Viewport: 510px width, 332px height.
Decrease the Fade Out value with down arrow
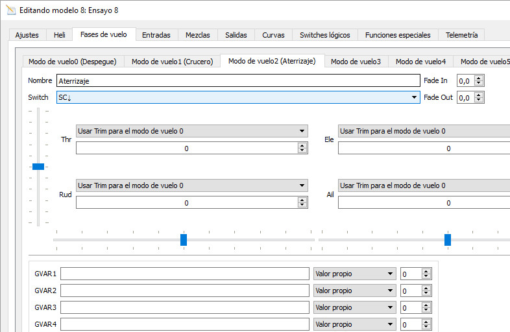(x=479, y=101)
